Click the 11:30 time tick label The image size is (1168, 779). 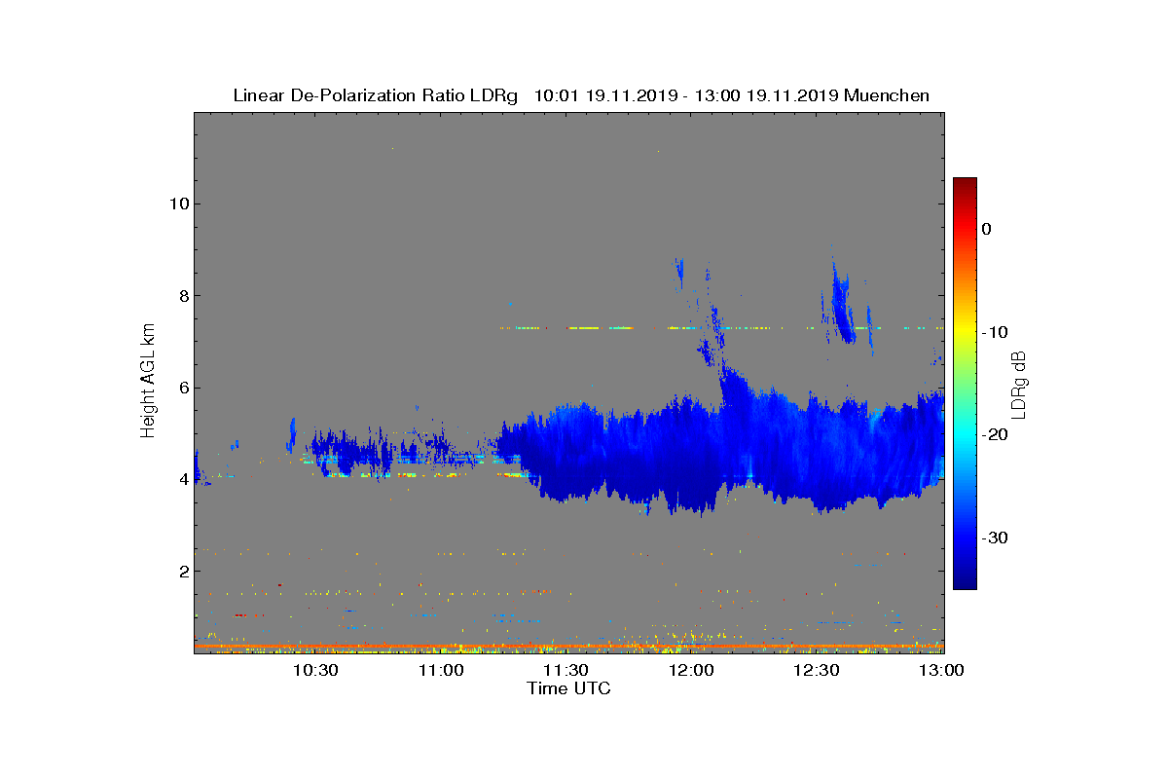[566, 670]
